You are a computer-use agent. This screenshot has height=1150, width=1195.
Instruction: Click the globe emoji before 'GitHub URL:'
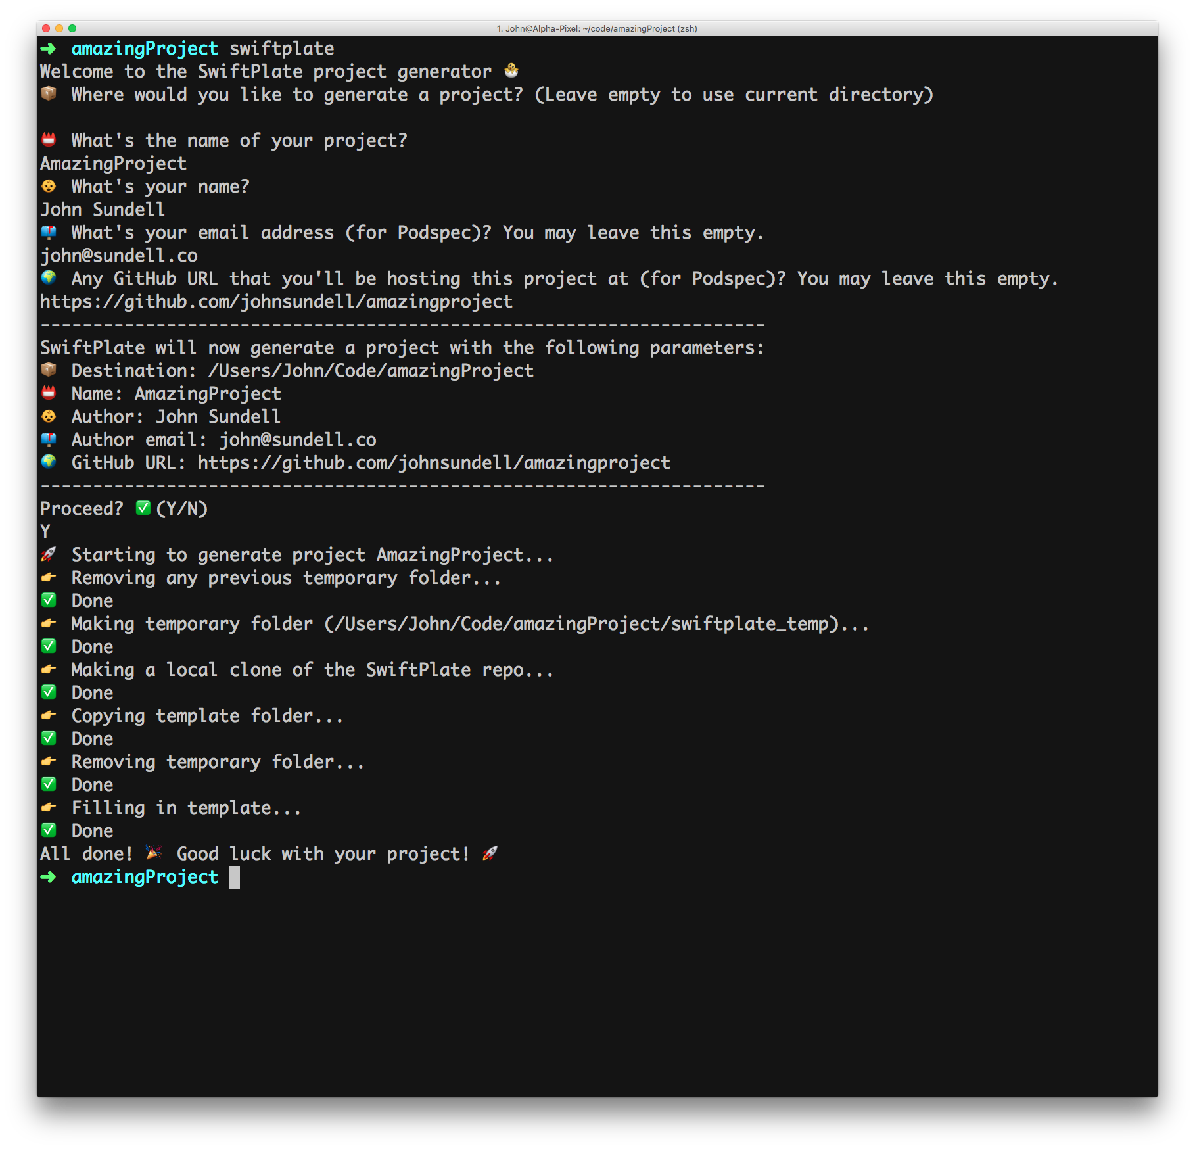(49, 462)
